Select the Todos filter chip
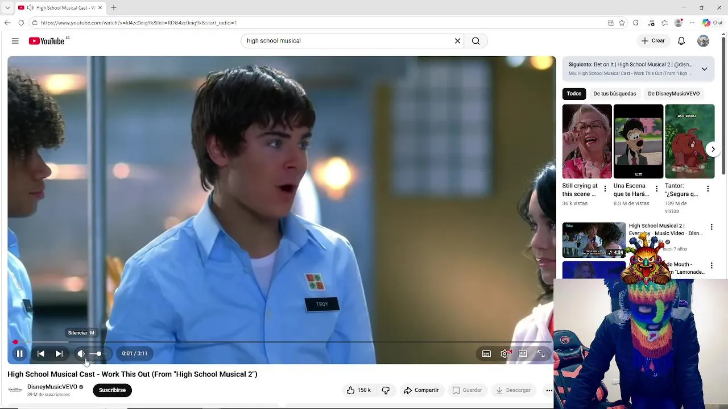Screen dimensions: 728x409 pyautogui.click(x=574, y=94)
